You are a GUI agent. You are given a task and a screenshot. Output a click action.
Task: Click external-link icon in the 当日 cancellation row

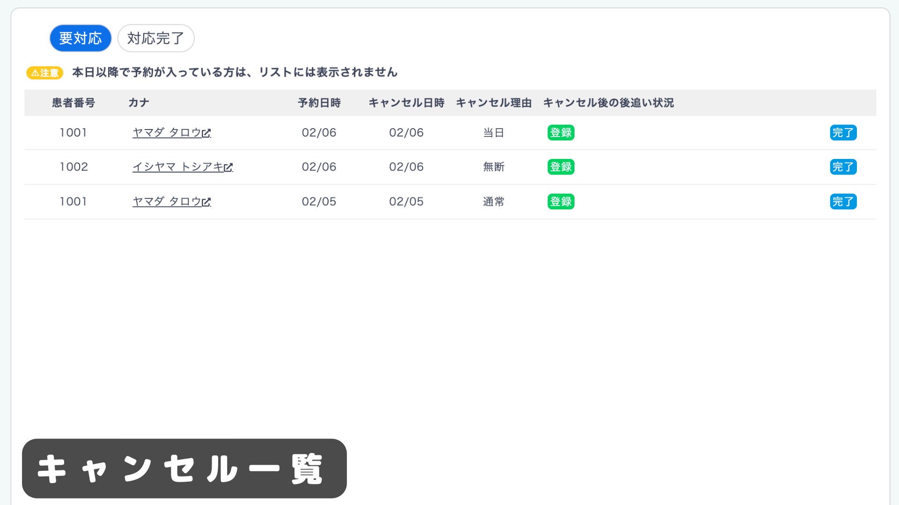(x=206, y=133)
